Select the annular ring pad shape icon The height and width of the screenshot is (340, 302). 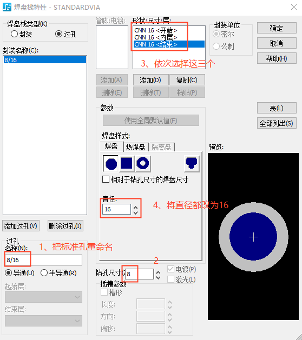(x=143, y=163)
